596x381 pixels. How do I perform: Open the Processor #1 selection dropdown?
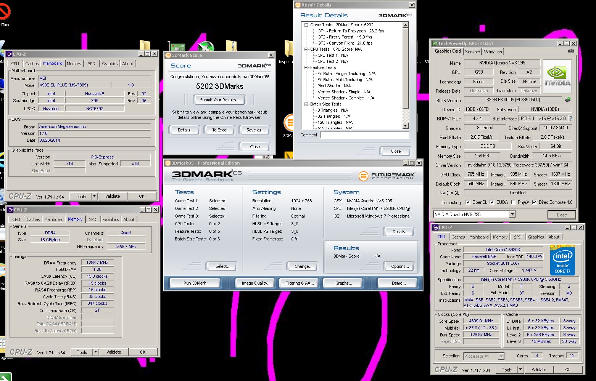tap(501, 356)
